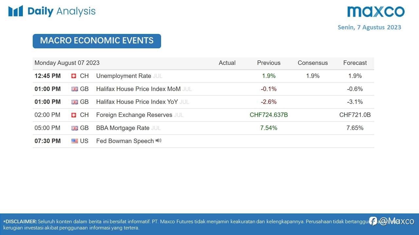419x235 pixels.
Task: Open the Unemployment Rate event
Action: pos(123,76)
